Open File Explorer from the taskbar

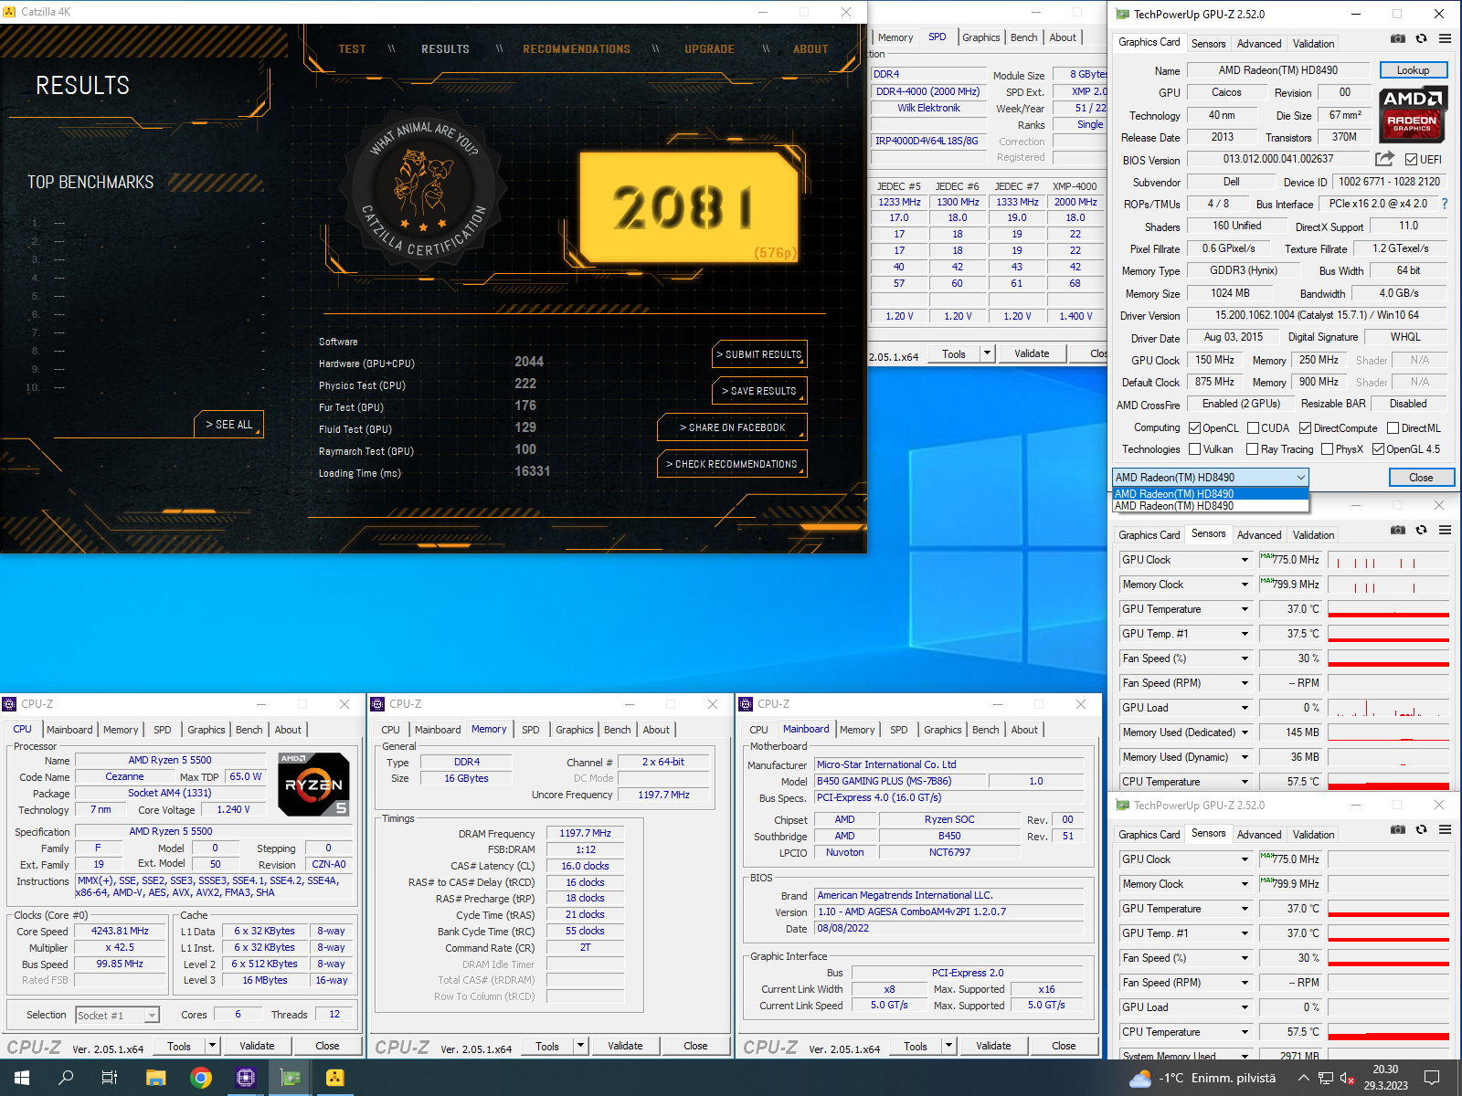pyautogui.click(x=156, y=1078)
